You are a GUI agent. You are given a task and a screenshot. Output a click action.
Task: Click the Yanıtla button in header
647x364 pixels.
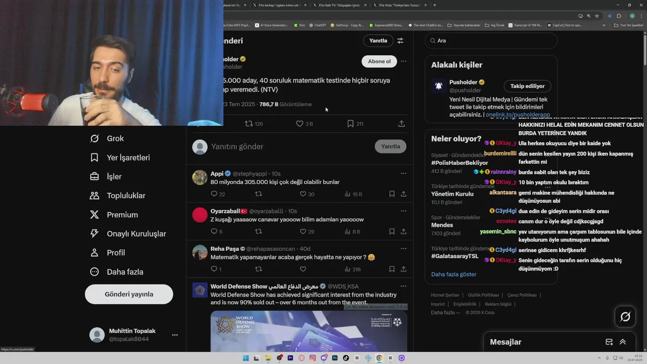[378, 40]
